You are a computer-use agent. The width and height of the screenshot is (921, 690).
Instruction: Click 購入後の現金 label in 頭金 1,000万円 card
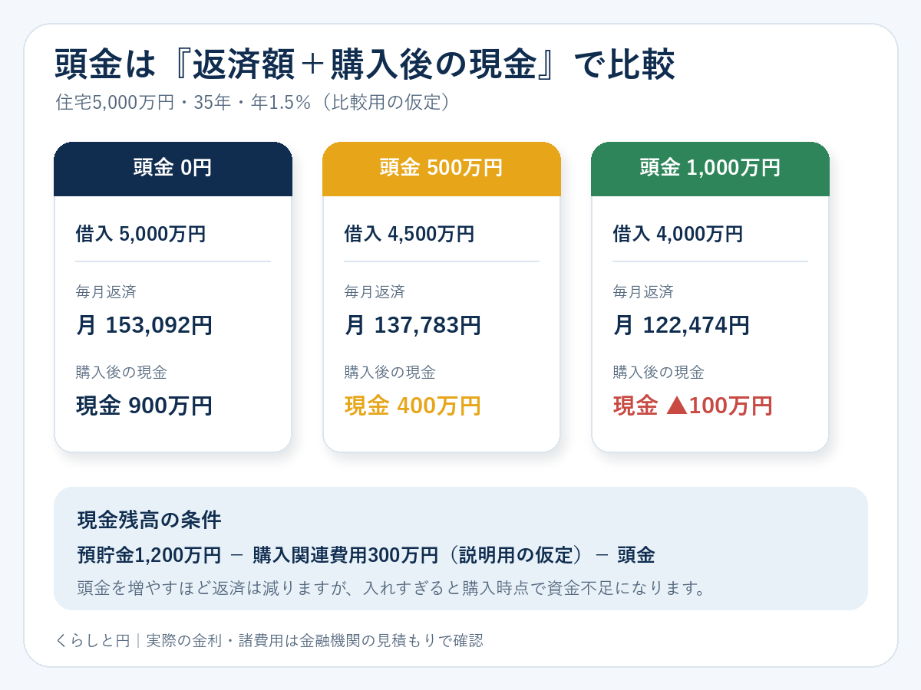point(659,373)
